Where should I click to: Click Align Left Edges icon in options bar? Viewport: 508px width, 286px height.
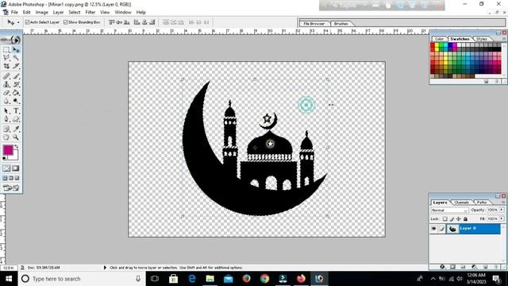point(137,22)
